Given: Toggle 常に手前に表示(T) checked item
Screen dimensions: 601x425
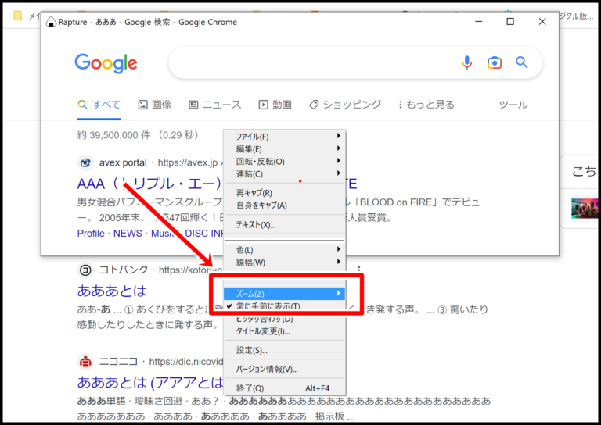Looking at the screenshot, I should click(x=284, y=305).
